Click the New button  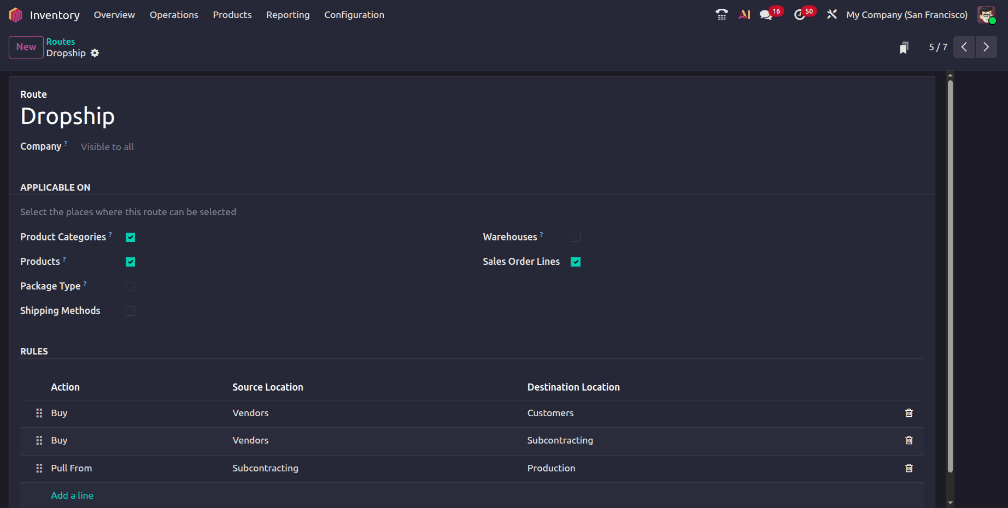pos(26,47)
